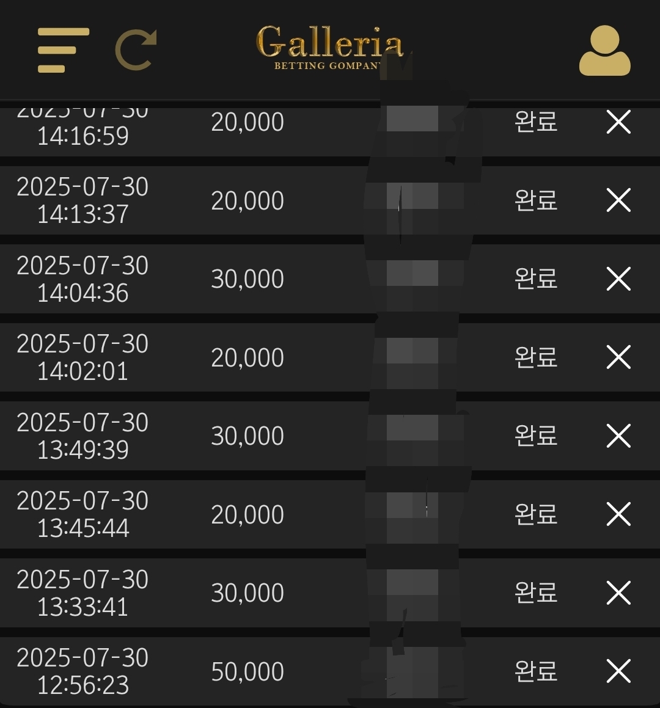Delete the 13:49:39 record with X
This screenshot has height=708, width=660.
tap(618, 436)
